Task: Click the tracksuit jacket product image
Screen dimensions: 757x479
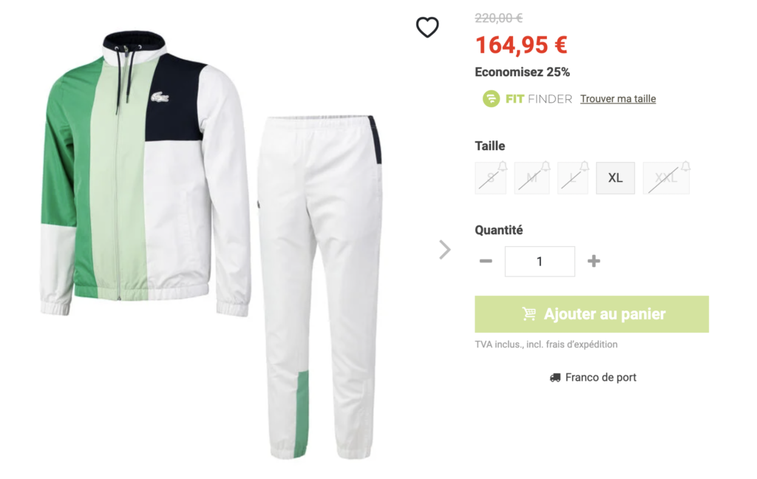Action: click(145, 174)
